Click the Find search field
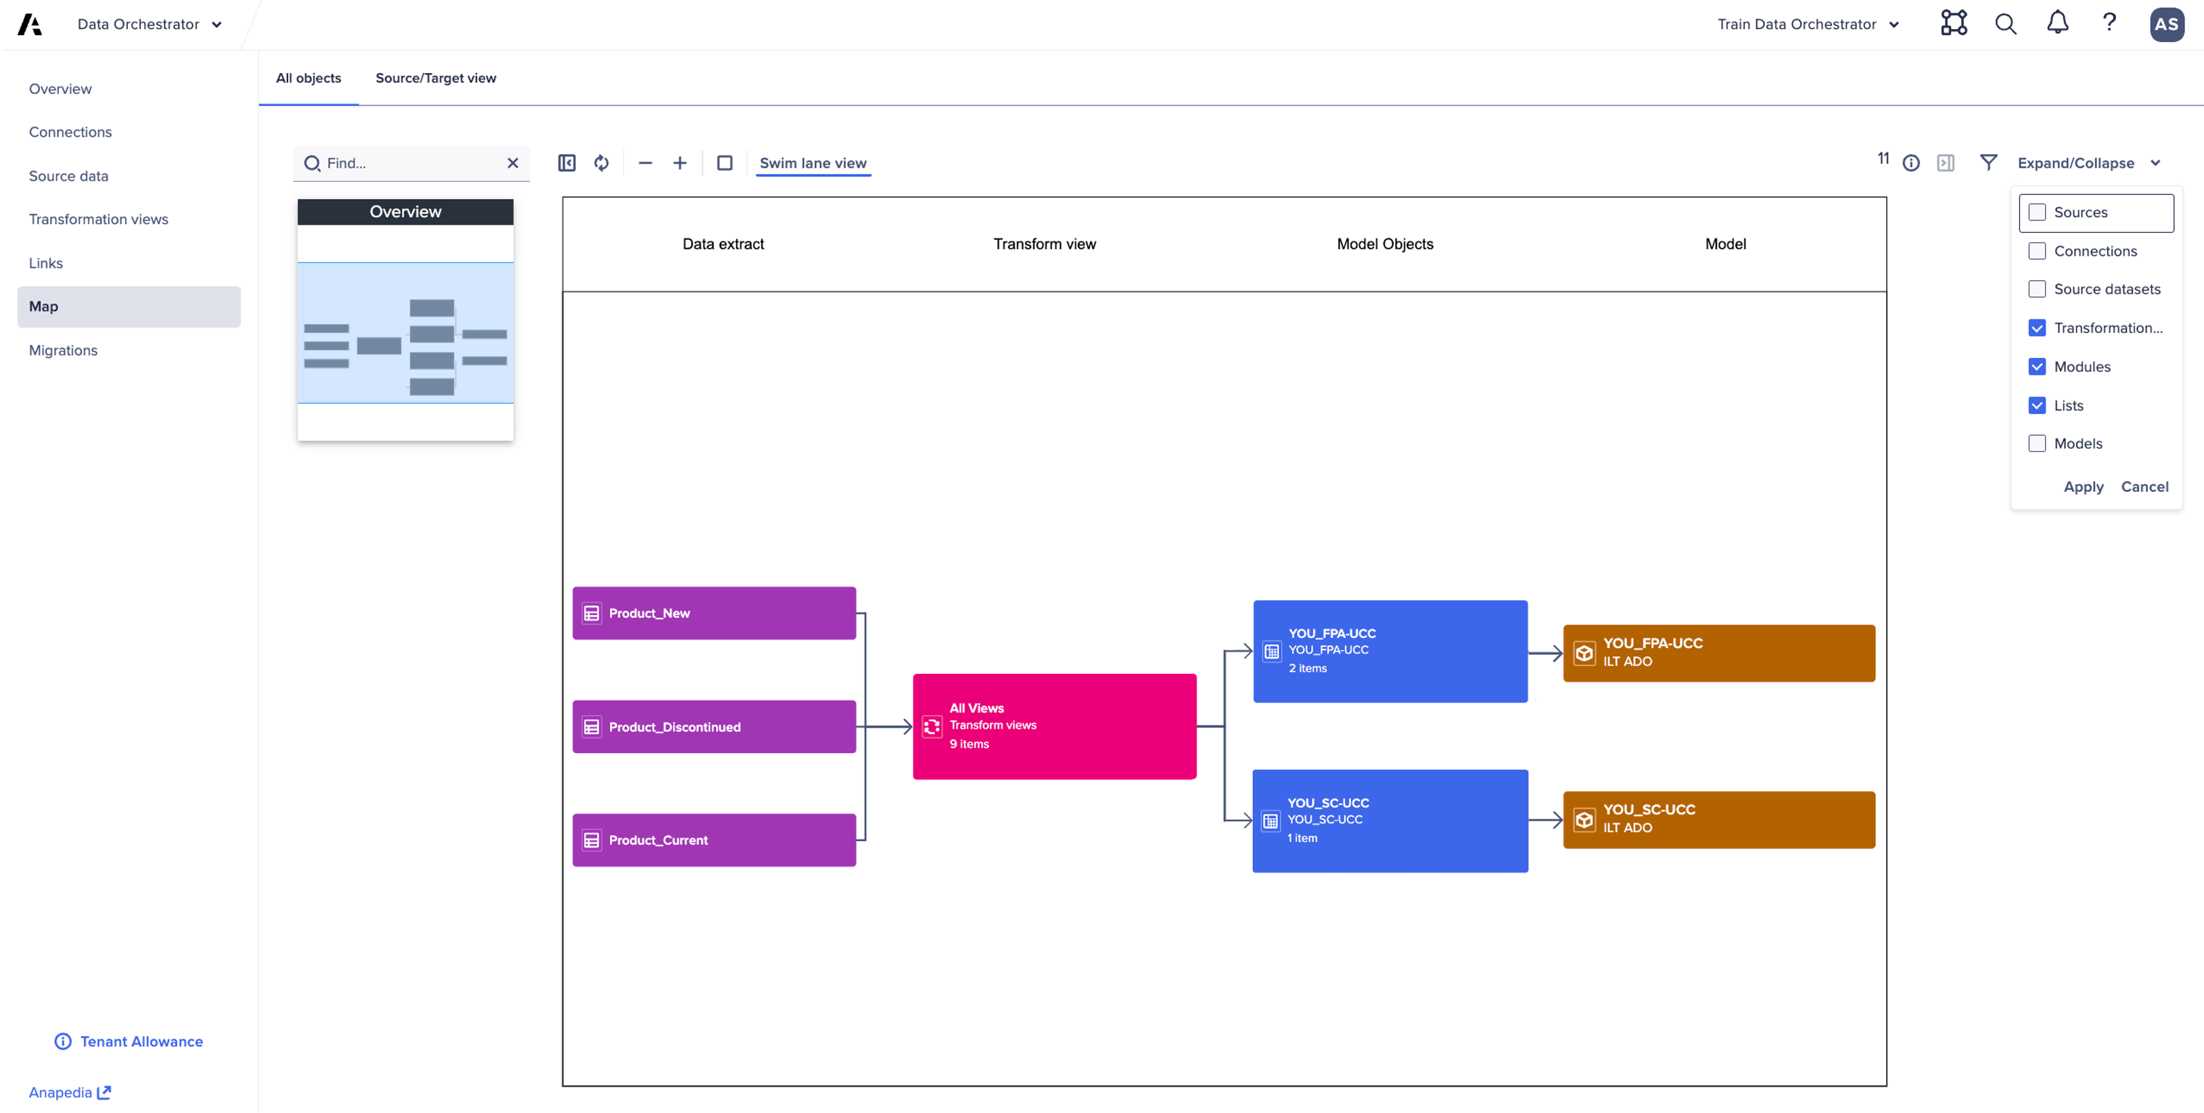Viewport: 2204px width, 1113px height. click(411, 162)
